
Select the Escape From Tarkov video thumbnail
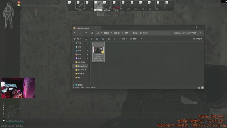click(x=98, y=52)
